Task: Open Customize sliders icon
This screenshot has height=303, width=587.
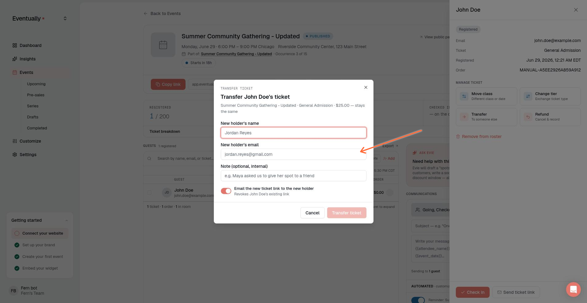Action: [15, 141]
